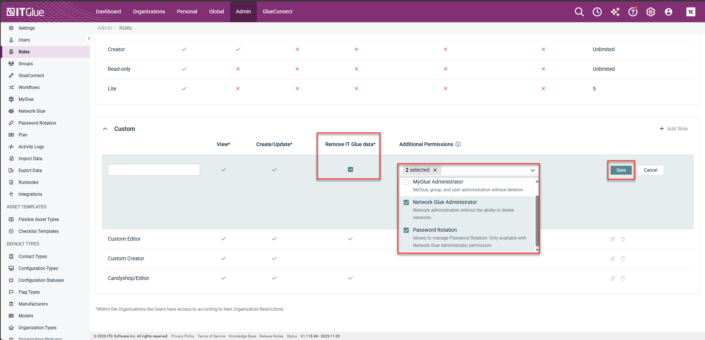Click the Additional Permissions info icon
The height and width of the screenshot is (340, 705).
tap(458, 144)
